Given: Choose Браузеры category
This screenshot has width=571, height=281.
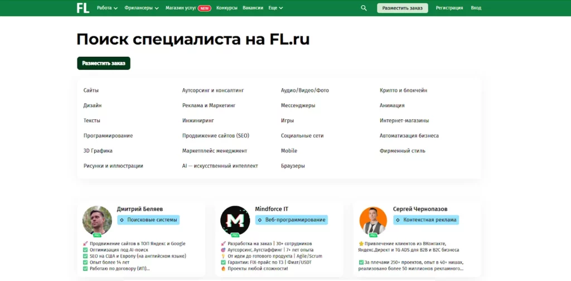Looking at the screenshot, I should (x=293, y=166).
